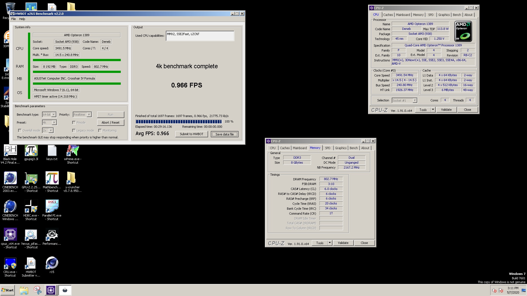Click Tools button in top CPU-Z window
This screenshot has width=527, height=296.
click(423, 110)
